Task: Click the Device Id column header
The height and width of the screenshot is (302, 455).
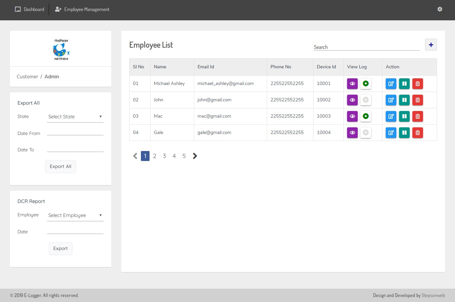Action: point(326,67)
